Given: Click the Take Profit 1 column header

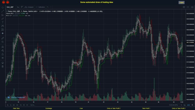Looking at the screenshot, I should pyautogui.click(x=146, y=108).
